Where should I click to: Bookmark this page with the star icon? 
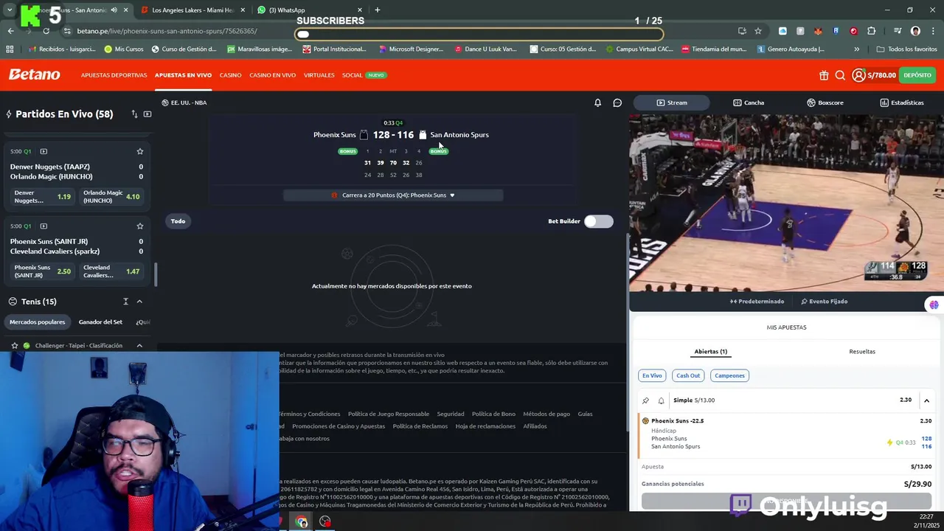[x=757, y=31]
